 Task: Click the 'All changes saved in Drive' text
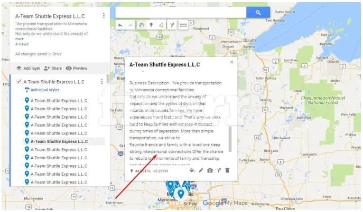pos(39,54)
